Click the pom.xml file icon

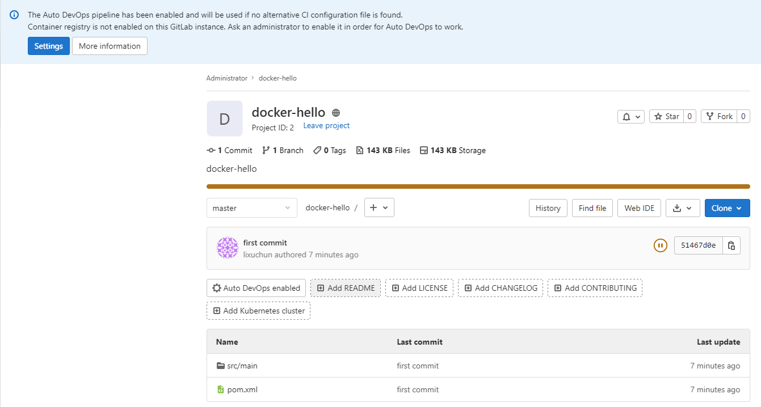221,389
